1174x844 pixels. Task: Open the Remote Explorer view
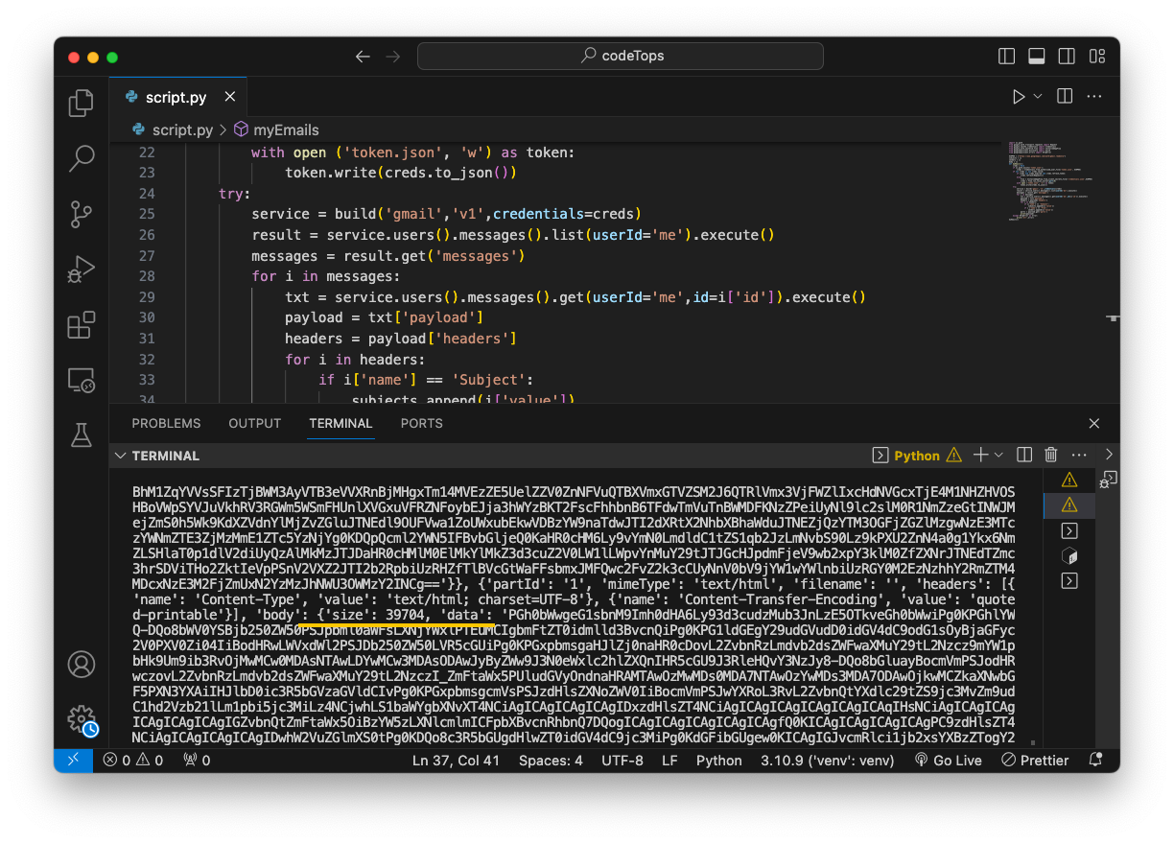82,381
